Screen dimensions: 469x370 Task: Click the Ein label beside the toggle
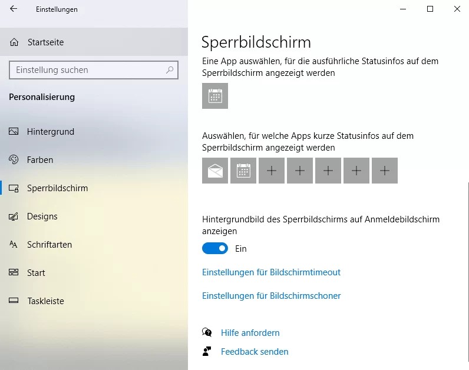pyautogui.click(x=241, y=248)
